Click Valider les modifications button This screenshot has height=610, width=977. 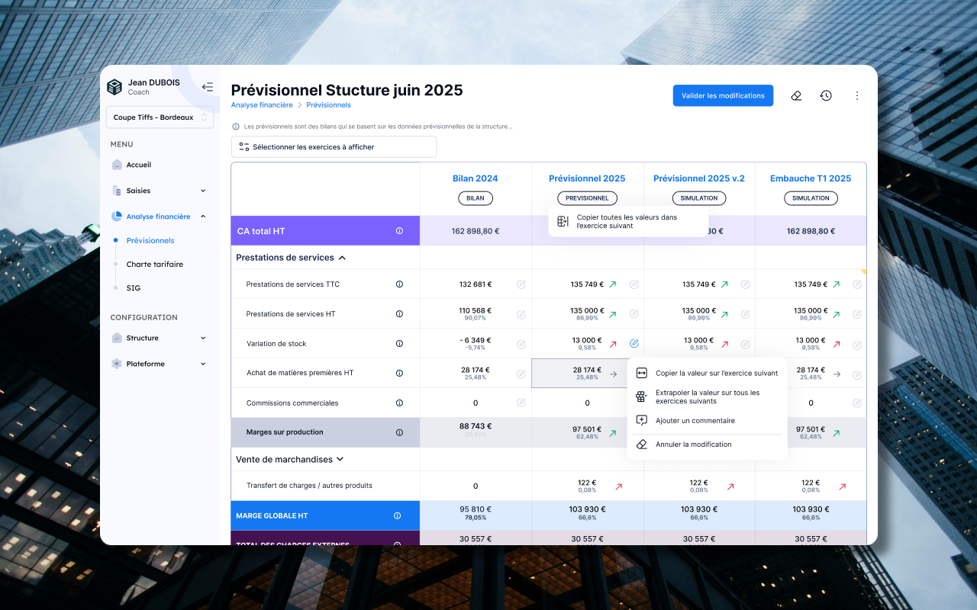click(x=723, y=95)
